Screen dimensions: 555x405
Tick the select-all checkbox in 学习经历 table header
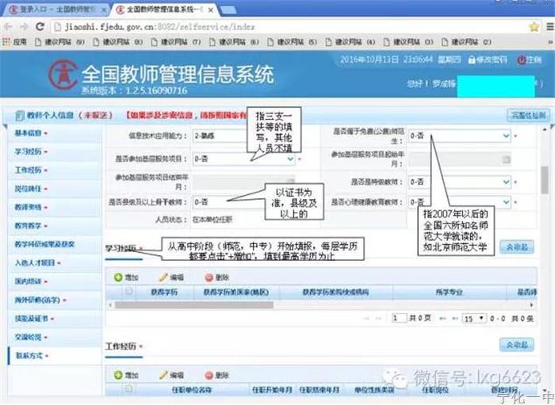tap(128, 291)
